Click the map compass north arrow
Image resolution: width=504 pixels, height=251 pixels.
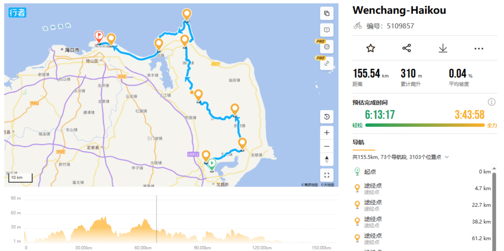(327, 160)
